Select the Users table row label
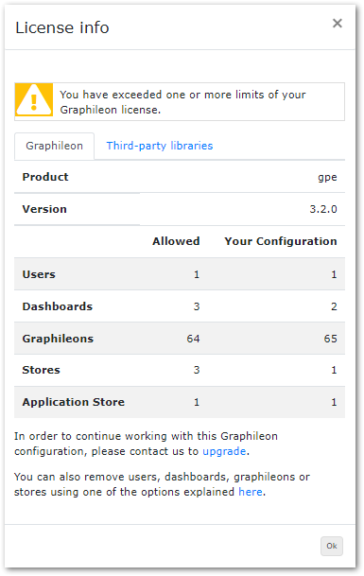This screenshot has width=364, height=576. pos(39,274)
